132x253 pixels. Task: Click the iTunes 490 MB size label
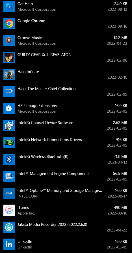(120, 207)
